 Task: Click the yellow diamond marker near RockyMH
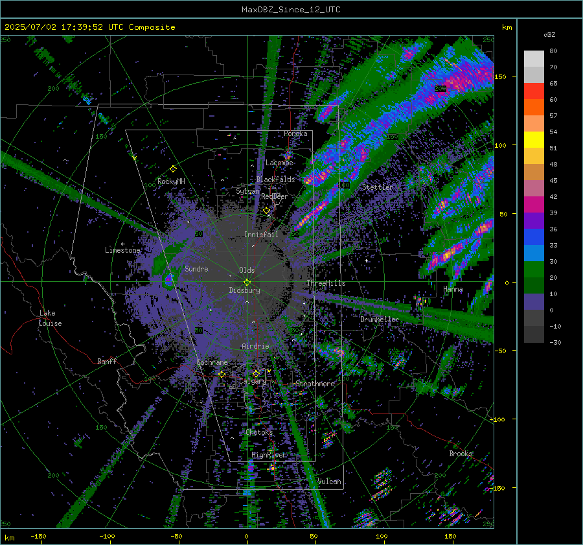point(173,169)
